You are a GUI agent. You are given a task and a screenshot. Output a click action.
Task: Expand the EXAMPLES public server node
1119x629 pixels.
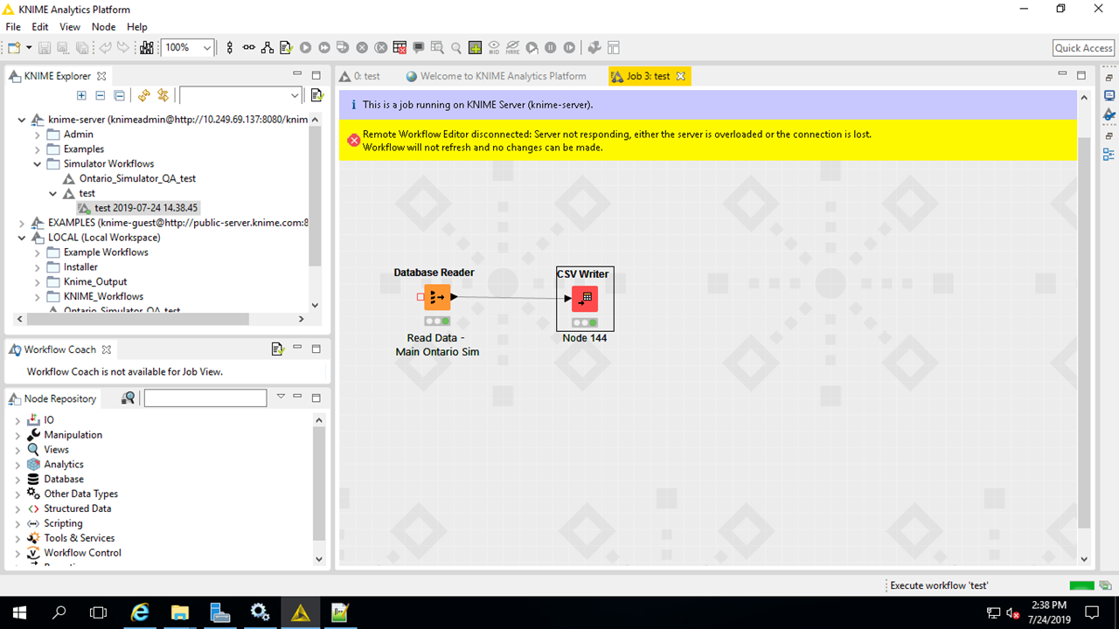point(22,223)
